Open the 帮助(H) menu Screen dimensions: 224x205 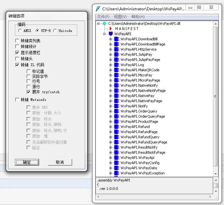pos(138,17)
